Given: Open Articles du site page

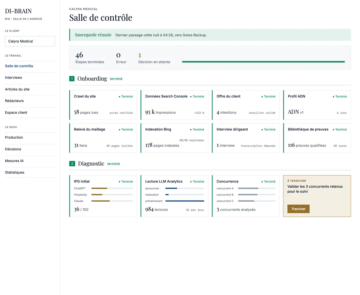Looking at the screenshot, I should coord(30,89).
